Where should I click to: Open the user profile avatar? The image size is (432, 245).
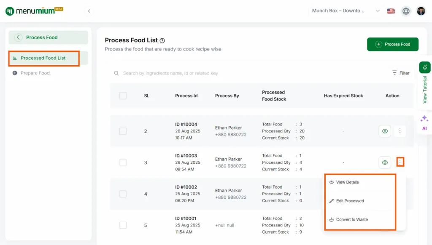pos(421,11)
